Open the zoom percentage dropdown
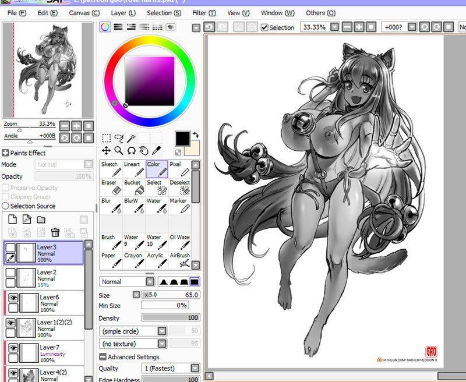 tap(334, 27)
